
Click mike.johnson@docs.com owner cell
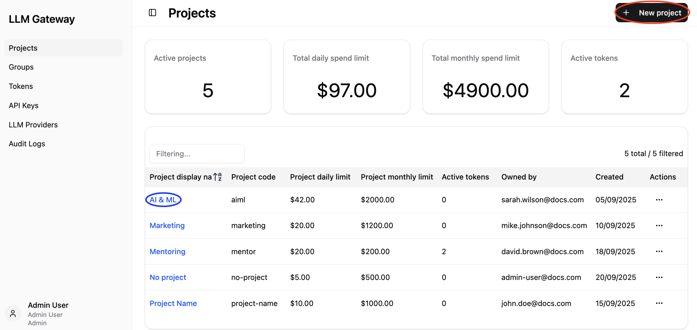pyautogui.click(x=544, y=225)
